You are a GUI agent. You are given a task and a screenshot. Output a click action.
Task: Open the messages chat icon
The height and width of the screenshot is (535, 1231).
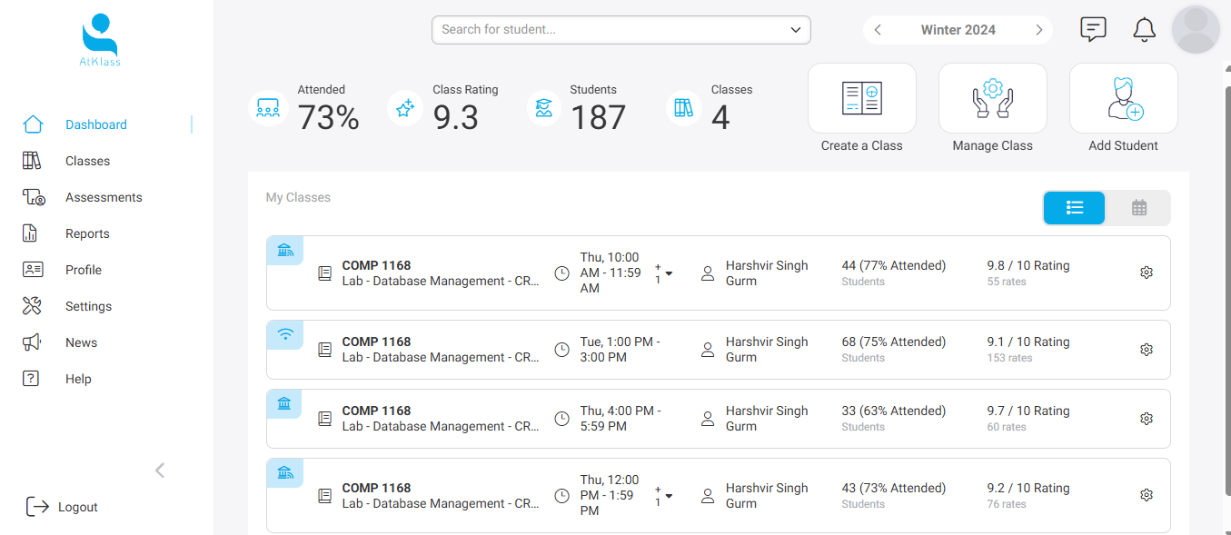tap(1093, 30)
